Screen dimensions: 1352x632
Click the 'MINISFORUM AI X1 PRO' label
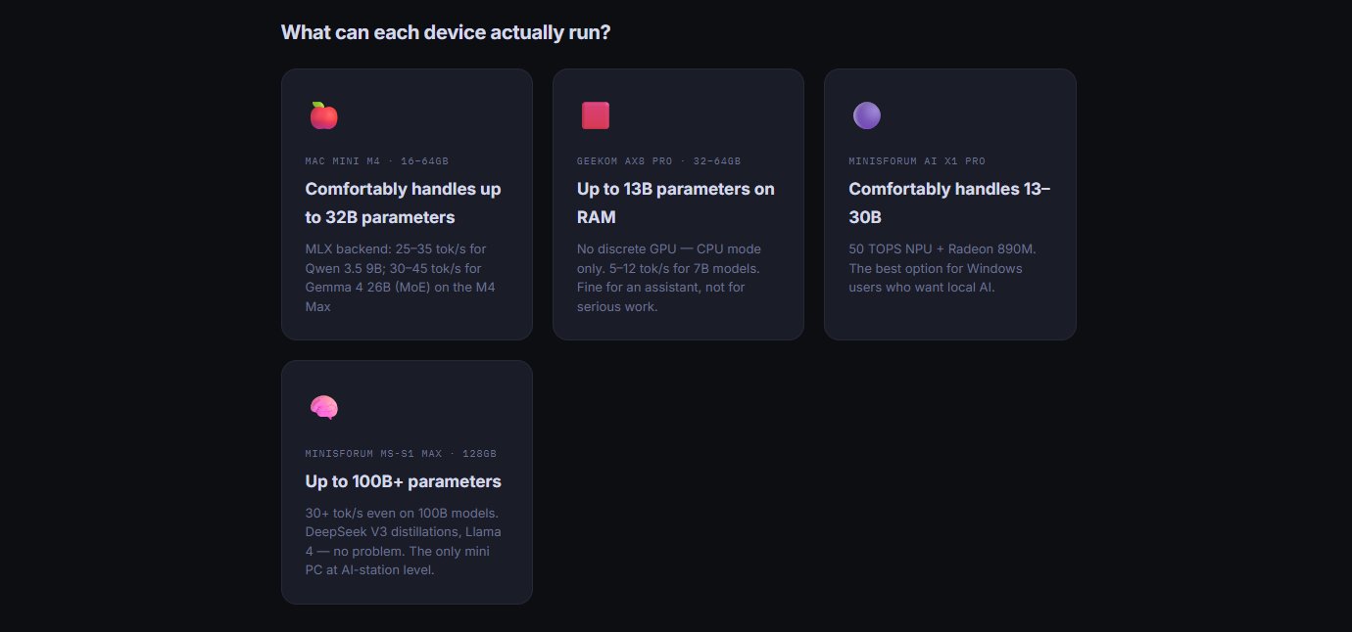point(917,160)
